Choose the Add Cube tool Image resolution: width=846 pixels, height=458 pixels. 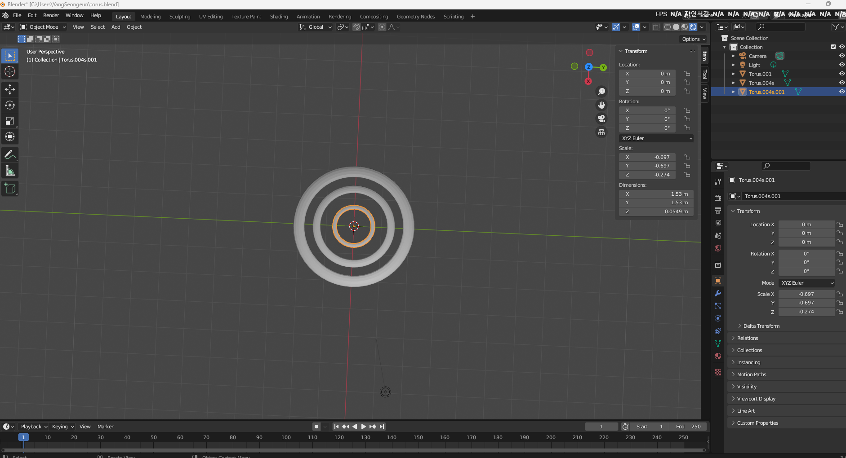click(x=10, y=189)
